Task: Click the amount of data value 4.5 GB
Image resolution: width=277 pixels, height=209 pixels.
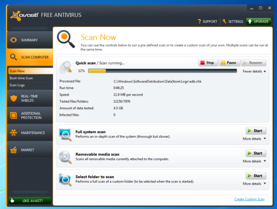Action: pyautogui.click(x=118, y=108)
